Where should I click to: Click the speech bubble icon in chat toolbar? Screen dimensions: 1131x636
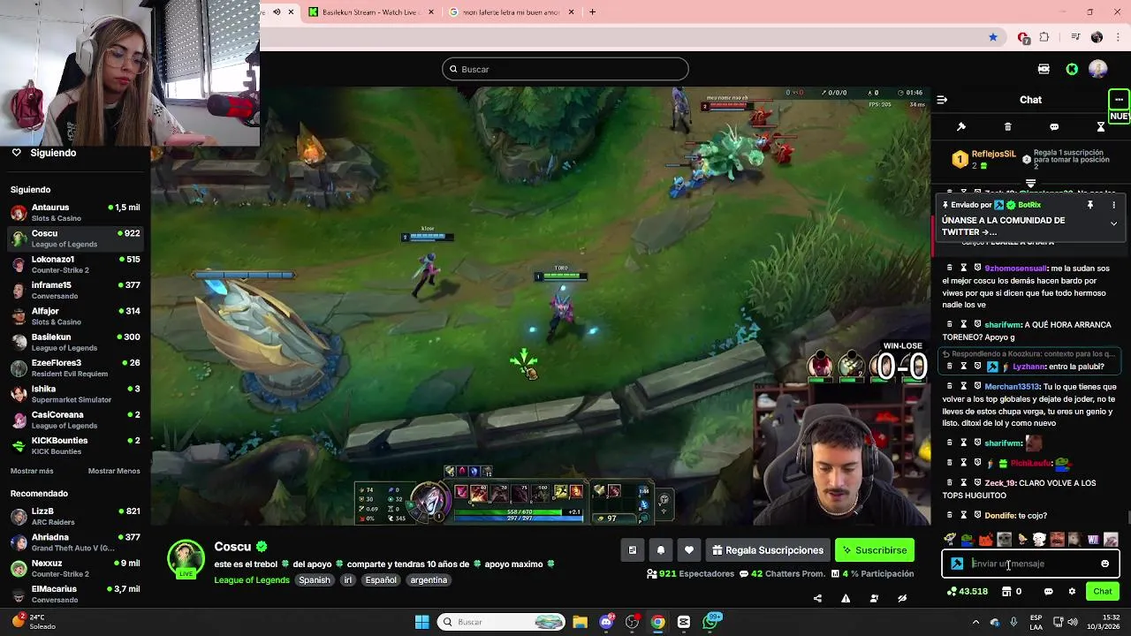1054,127
